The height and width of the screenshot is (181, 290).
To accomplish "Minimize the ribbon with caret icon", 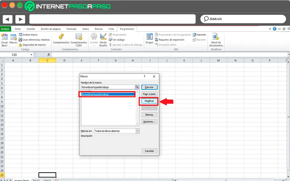I will click(x=270, y=29).
